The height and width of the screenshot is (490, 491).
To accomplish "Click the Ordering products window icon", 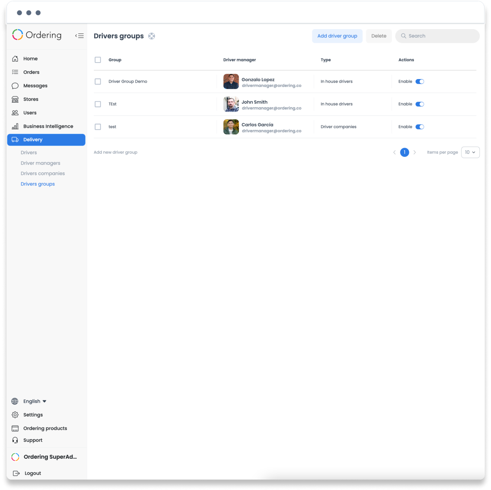I will point(15,428).
